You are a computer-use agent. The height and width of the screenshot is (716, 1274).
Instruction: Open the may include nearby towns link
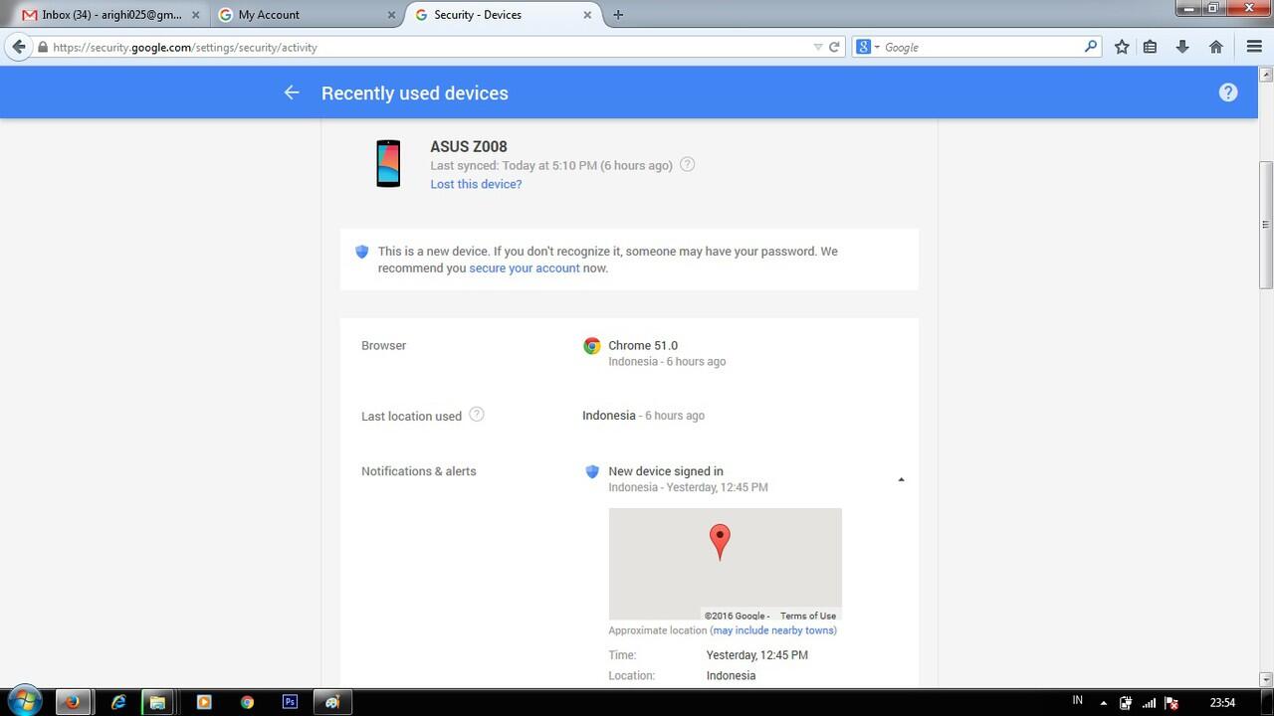point(773,630)
